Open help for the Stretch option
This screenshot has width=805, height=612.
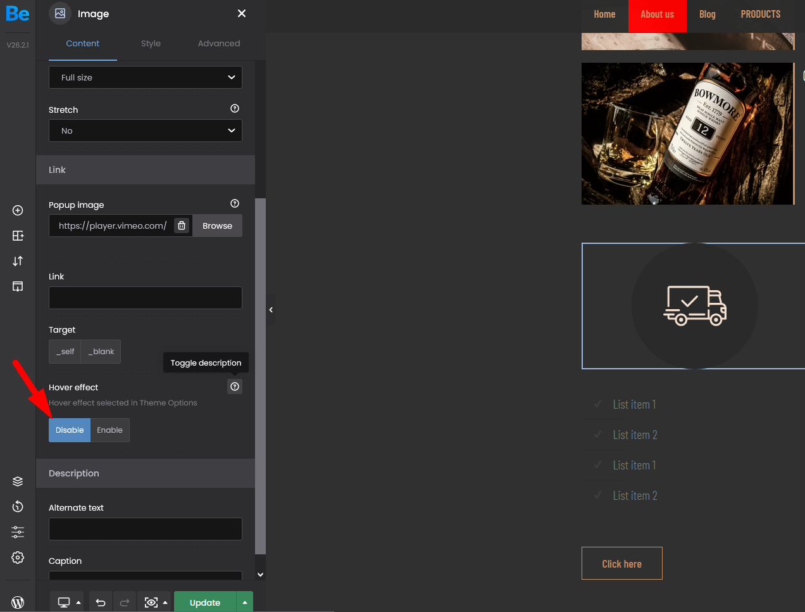tap(235, 108)
